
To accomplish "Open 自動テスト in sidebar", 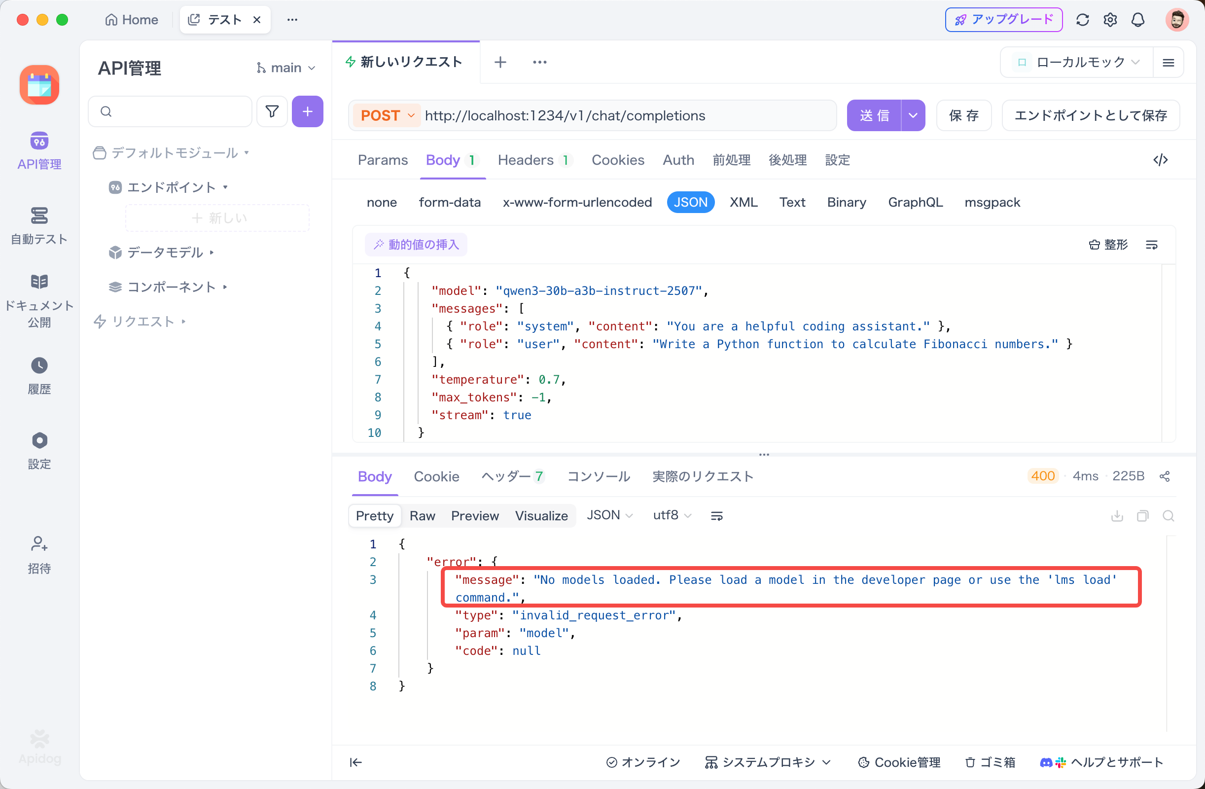I will click(x=39, y=225).
